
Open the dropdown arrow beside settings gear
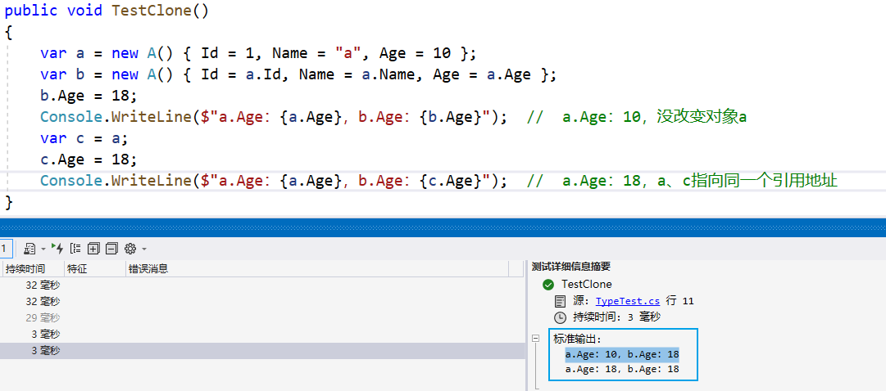[x=144, y=249]
